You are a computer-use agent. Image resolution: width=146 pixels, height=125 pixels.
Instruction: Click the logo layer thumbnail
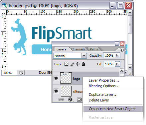[66, 78]
